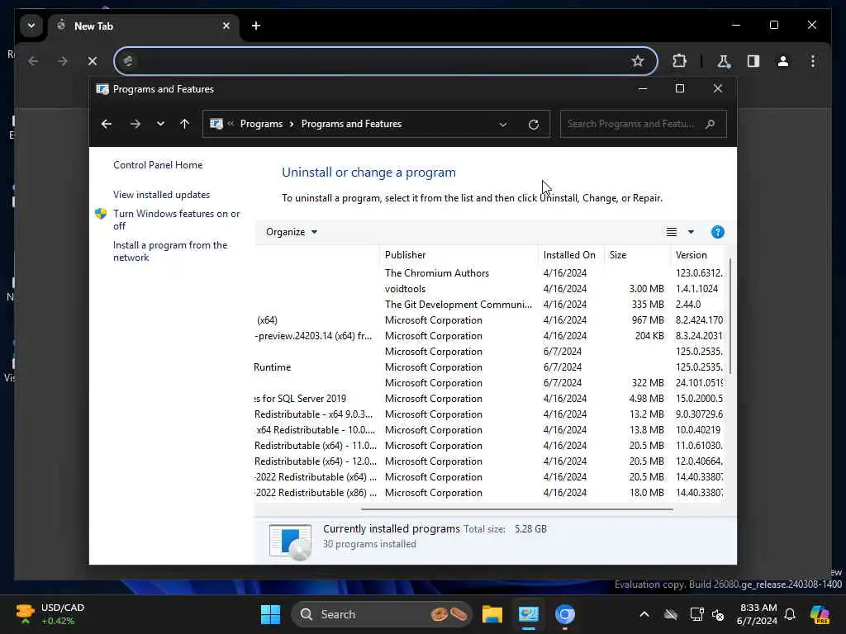Select The Chromium Authors program row

pyautogui.click(x=488, y=273)
